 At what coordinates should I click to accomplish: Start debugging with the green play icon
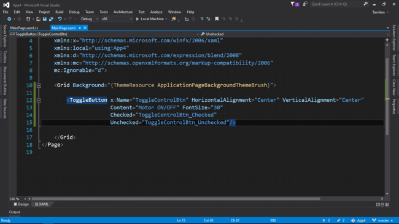click(x=138, y=19)
